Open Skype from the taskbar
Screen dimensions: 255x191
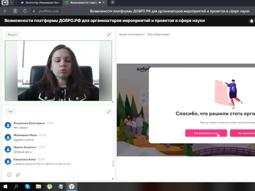click(27, 187)
